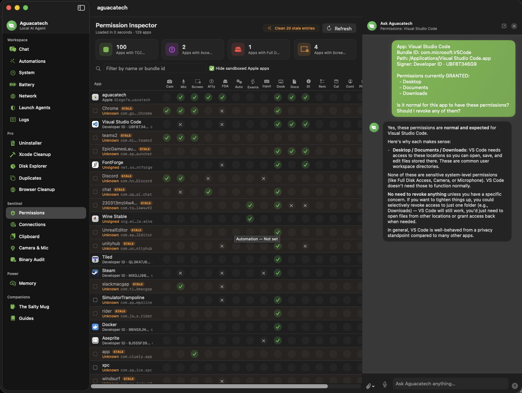Open Launch Agents in sidebar
Image resolution: width=522 pixels, height=393 pixels.
pos(46,108)
